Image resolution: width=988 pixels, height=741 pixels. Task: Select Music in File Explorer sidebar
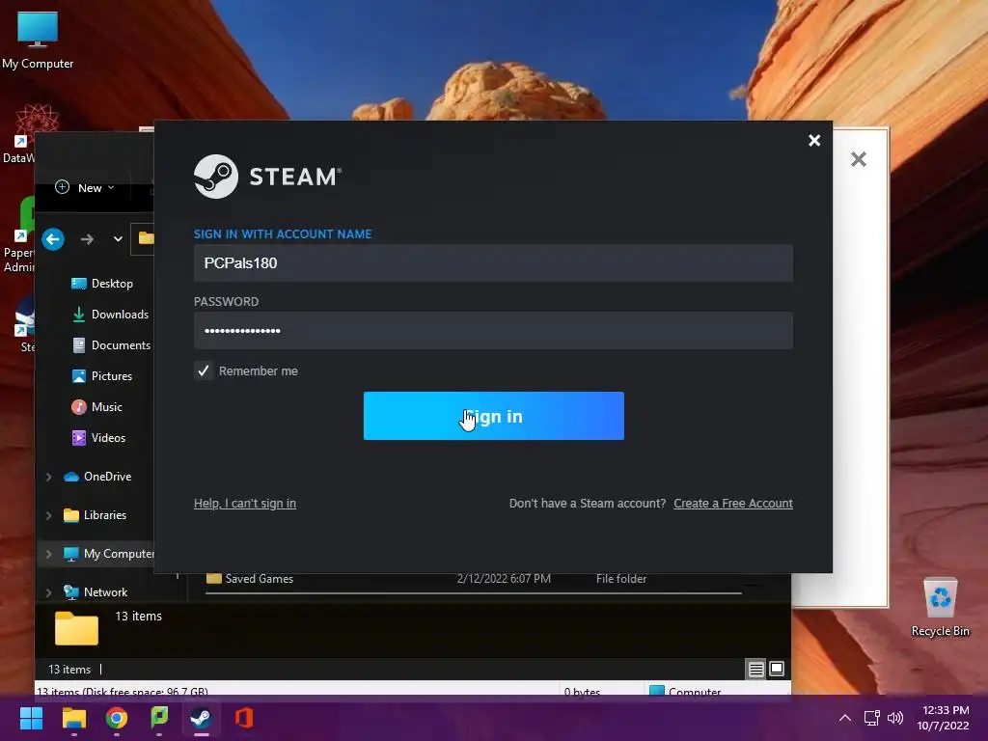click(106, 407)
